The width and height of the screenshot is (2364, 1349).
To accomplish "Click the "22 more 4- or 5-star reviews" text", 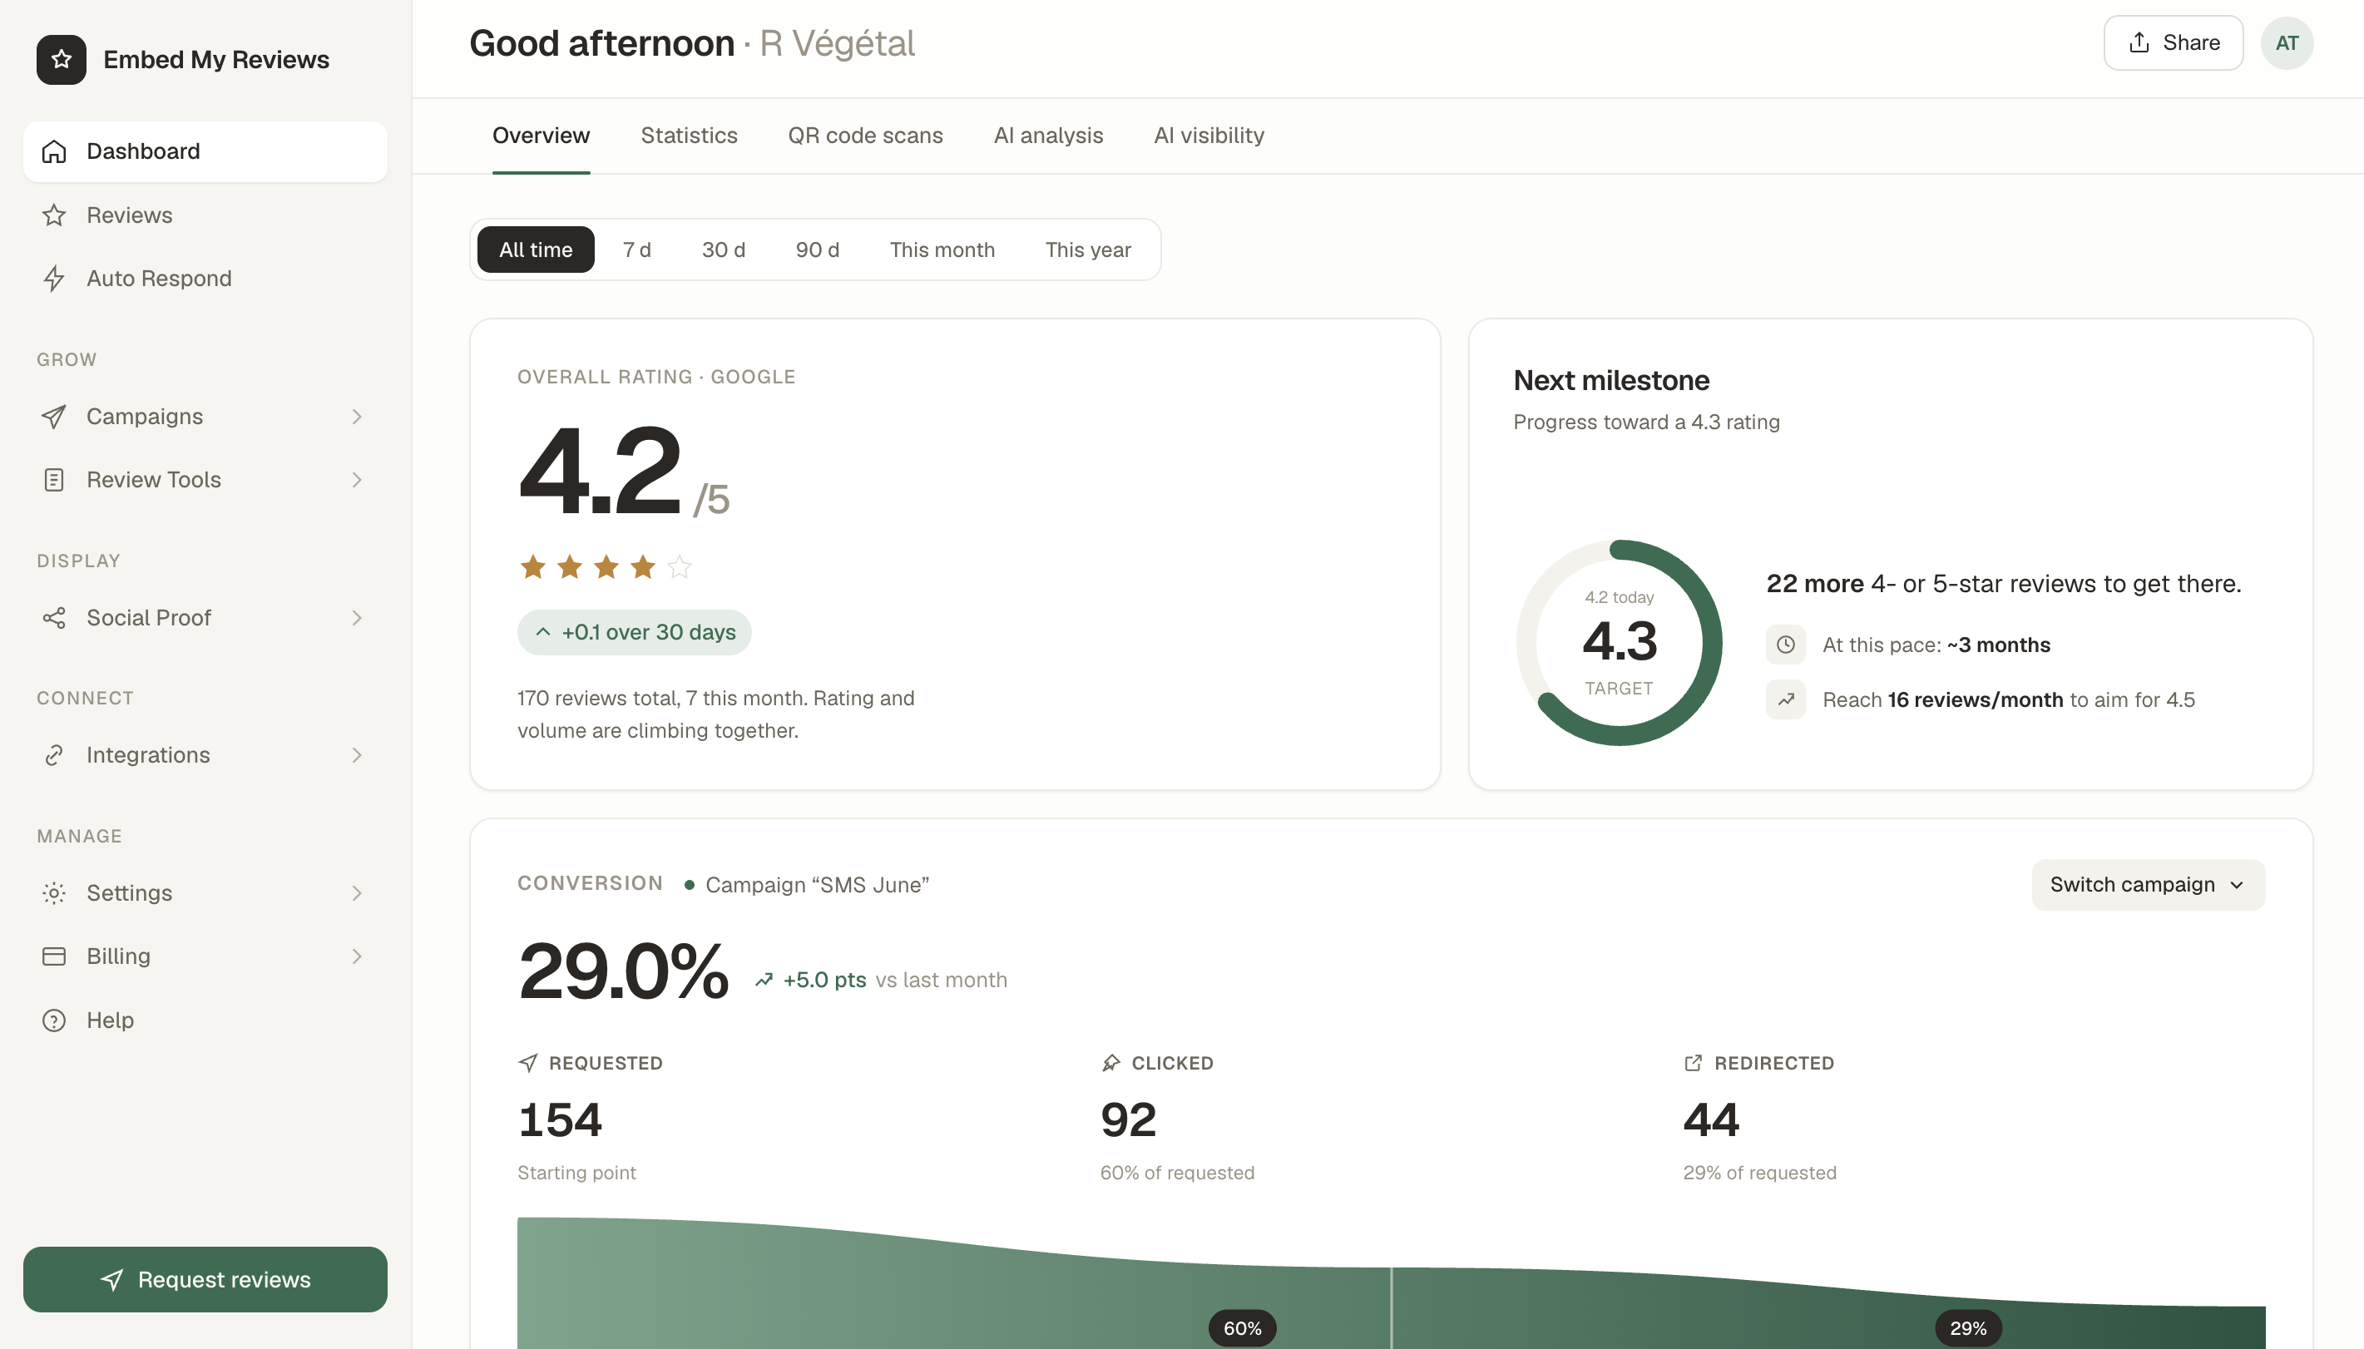I will point(2003,584).
